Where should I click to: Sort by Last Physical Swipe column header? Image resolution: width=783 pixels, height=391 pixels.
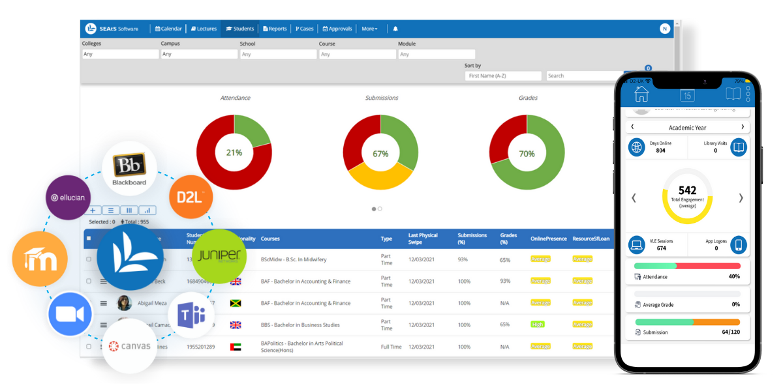423,239
